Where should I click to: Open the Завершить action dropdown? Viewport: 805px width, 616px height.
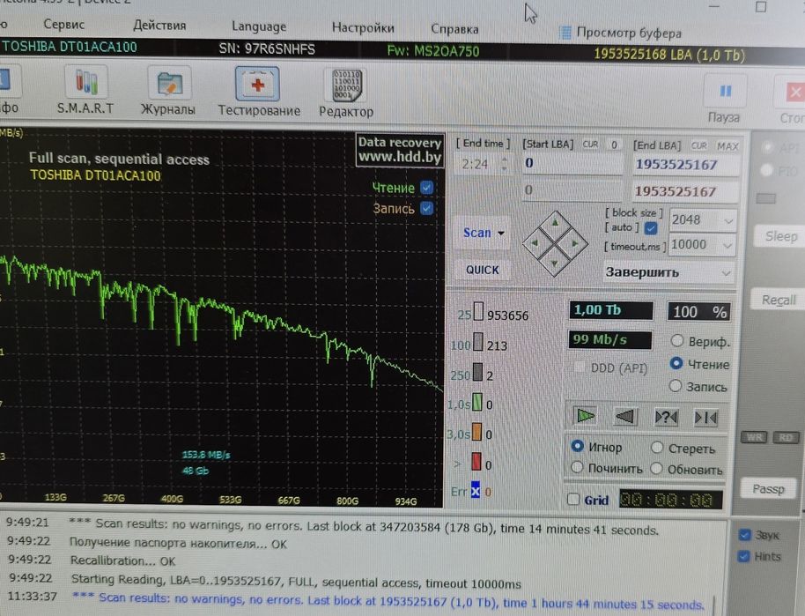click(x=668, y=272)
